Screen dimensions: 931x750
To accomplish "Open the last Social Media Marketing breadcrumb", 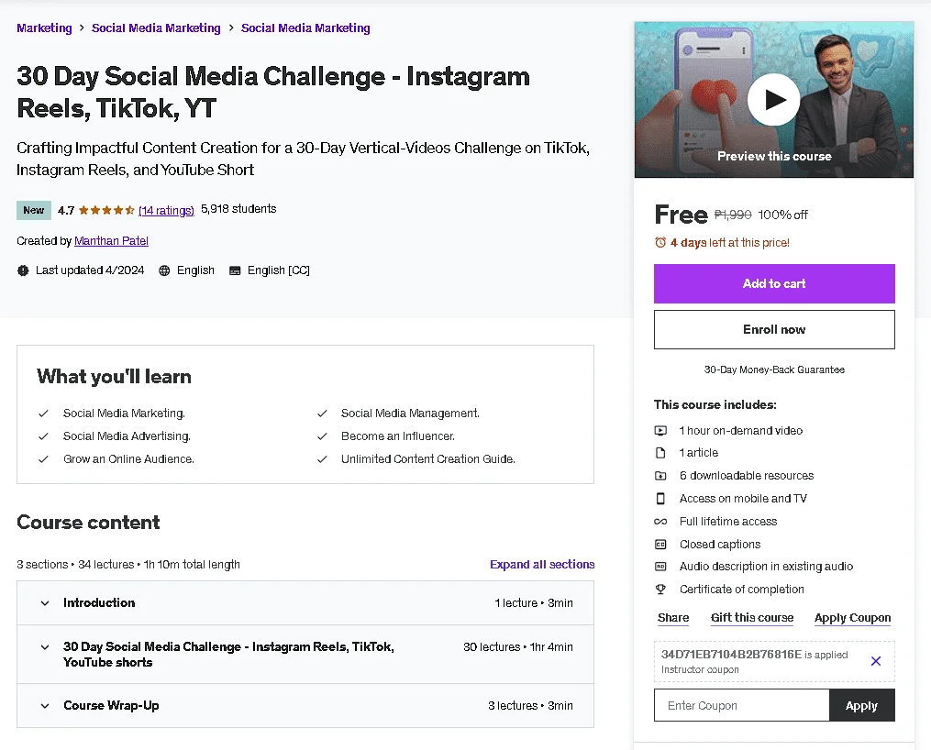I will [305, 28].
